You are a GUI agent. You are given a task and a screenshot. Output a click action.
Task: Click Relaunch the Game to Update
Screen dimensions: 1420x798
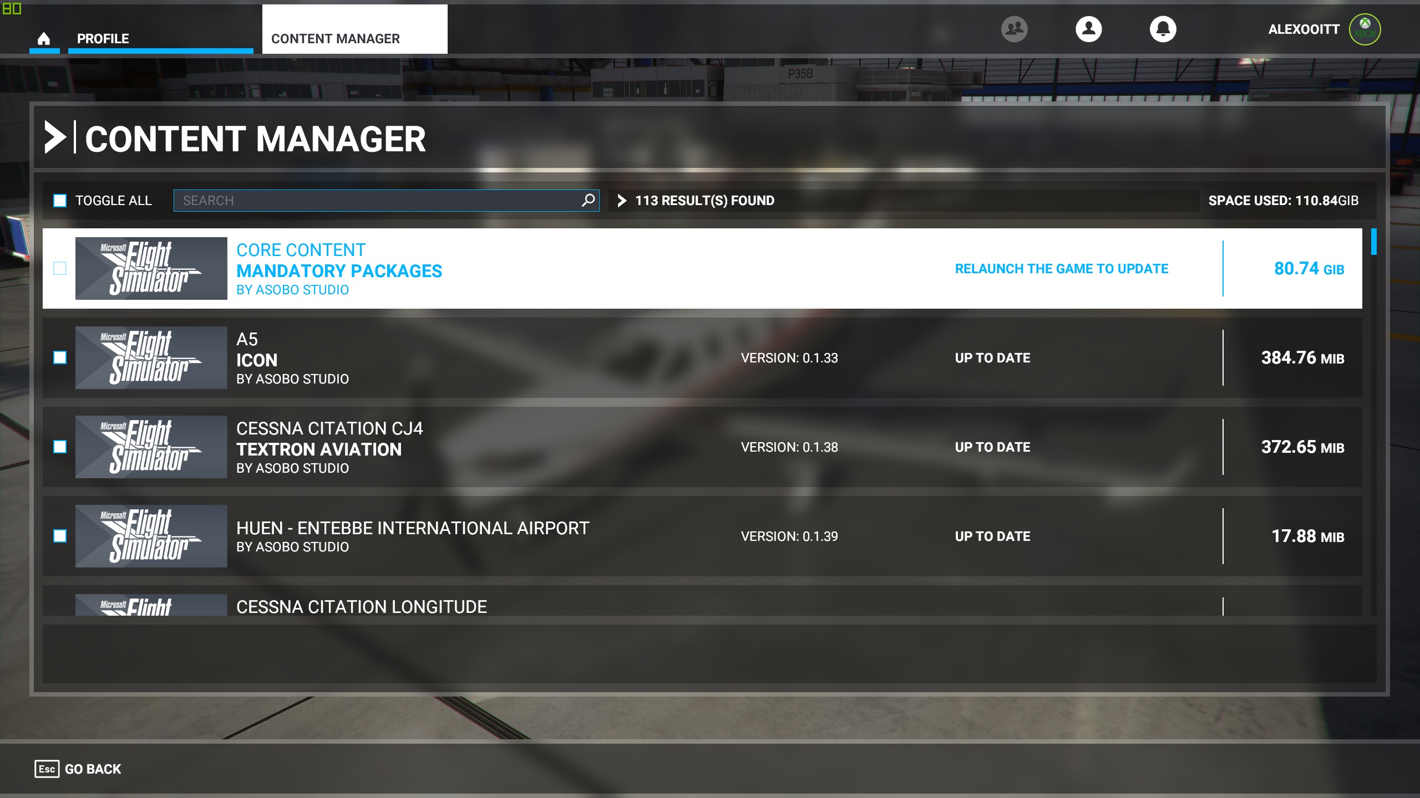(x=1061, y=269)
